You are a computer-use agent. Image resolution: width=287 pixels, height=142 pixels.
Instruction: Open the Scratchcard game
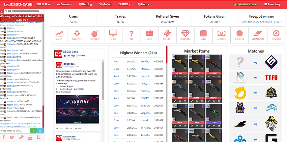tap(258, 35)
